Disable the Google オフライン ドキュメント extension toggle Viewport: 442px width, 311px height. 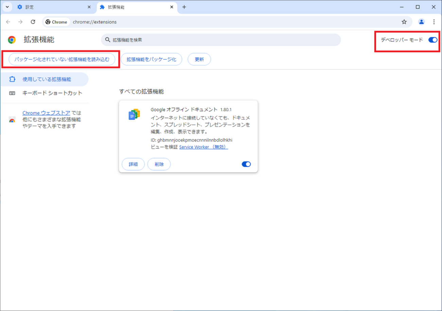pos(246,164)
